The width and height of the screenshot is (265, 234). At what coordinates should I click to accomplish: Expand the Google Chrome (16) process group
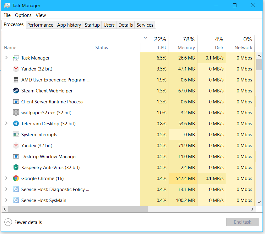tap(6, 178)
